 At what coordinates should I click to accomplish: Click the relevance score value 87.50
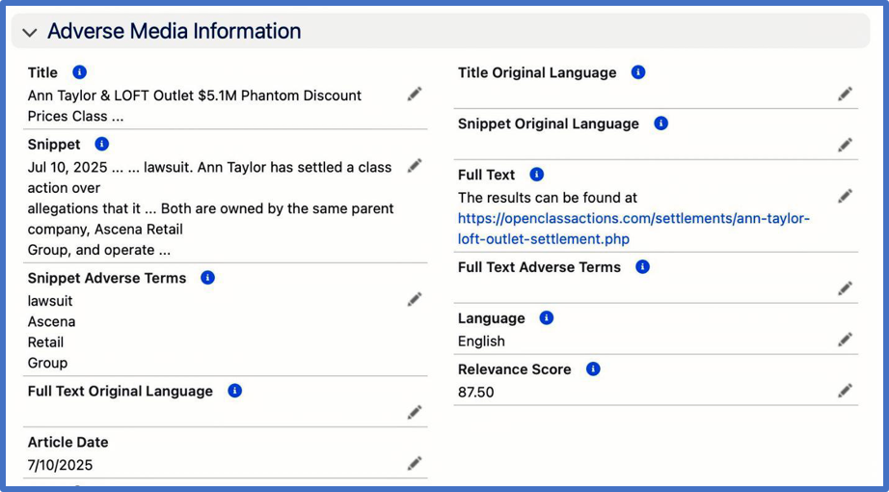point(475,392)
